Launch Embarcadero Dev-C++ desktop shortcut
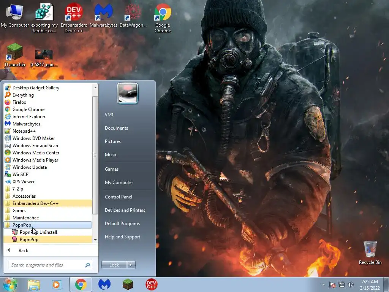 tap(74, 18)
